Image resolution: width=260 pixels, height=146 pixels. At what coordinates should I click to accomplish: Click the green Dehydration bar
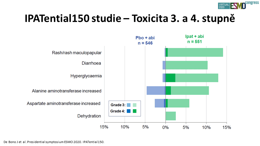(171, 116)
